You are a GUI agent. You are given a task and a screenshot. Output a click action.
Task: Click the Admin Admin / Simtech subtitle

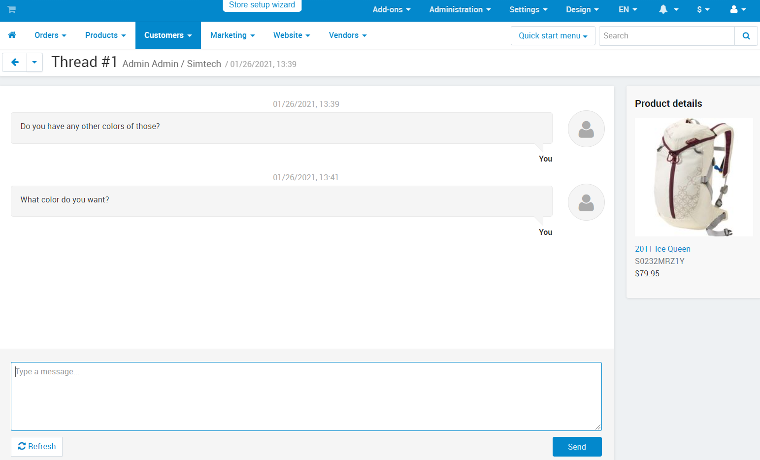click(172, 64)
